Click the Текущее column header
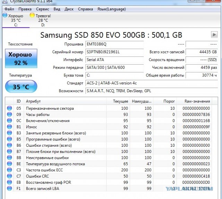This screenshot has width=222, height=199. coord(118,101)
